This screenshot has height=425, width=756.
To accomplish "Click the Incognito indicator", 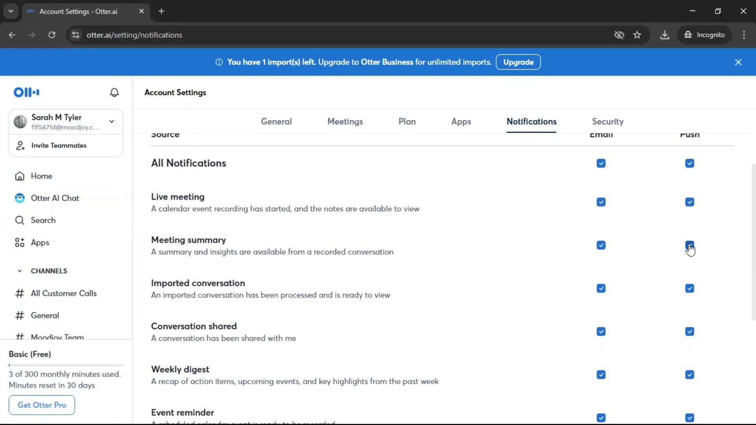I will pos(704,35).
